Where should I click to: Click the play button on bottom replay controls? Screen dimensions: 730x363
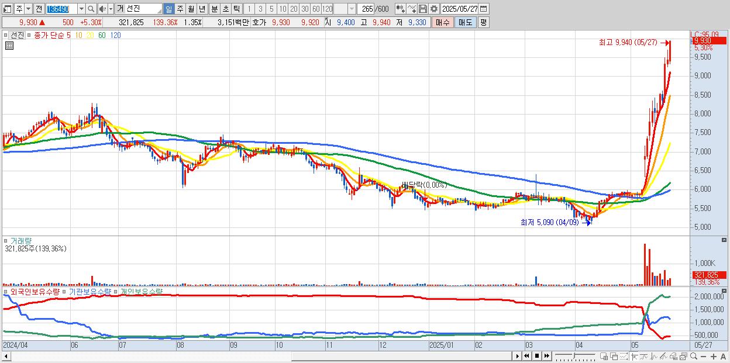point(518,356)
